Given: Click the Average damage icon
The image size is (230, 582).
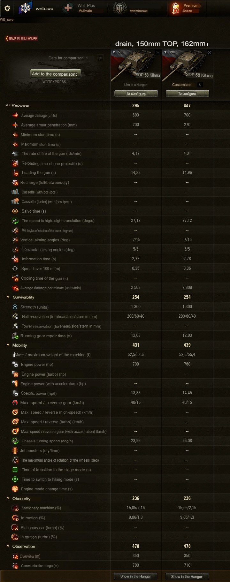Looking at the screenshot, I should 15,115.
